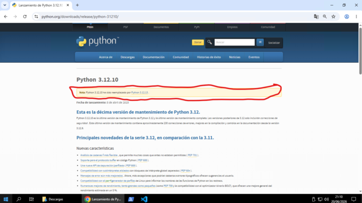This screenshot has width=362, height=203.
Task: Open a new browser tab
Action: (77, 5)
